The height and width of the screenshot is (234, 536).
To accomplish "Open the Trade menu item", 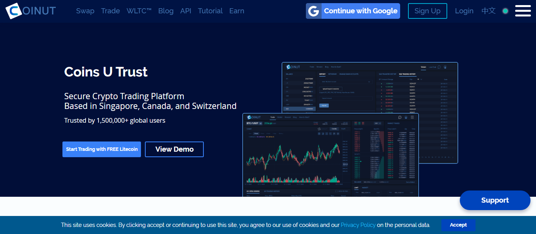I will 110,11.
